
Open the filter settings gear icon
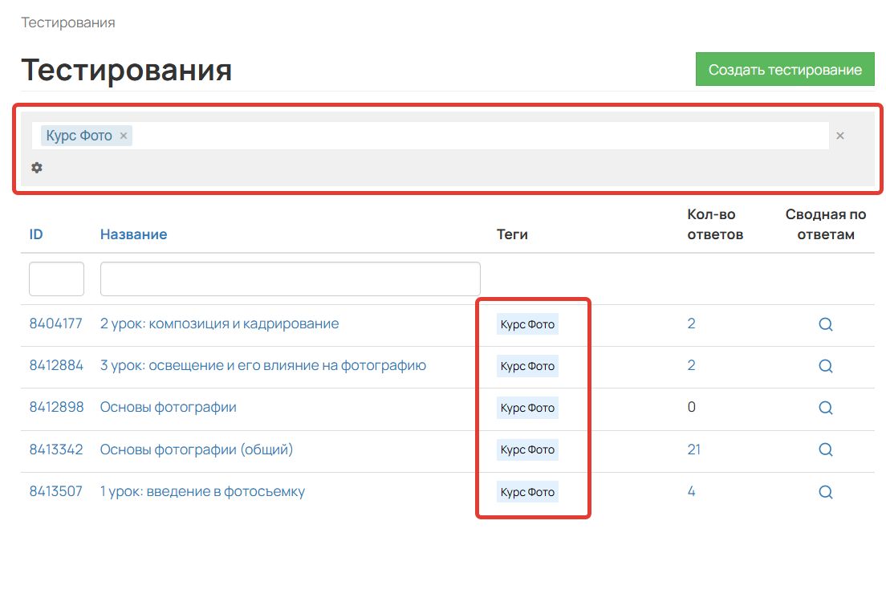pos(37,168)
